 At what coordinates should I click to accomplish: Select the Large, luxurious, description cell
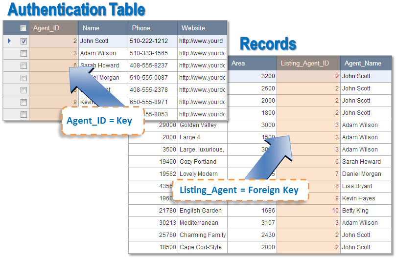point(203,150)
